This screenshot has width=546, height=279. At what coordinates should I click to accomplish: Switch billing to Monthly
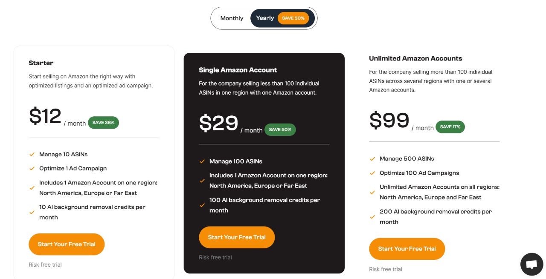[x=232, y=18]
